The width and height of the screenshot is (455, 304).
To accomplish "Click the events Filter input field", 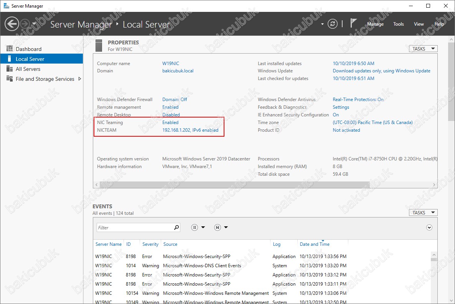I will [x=135, y=227].
